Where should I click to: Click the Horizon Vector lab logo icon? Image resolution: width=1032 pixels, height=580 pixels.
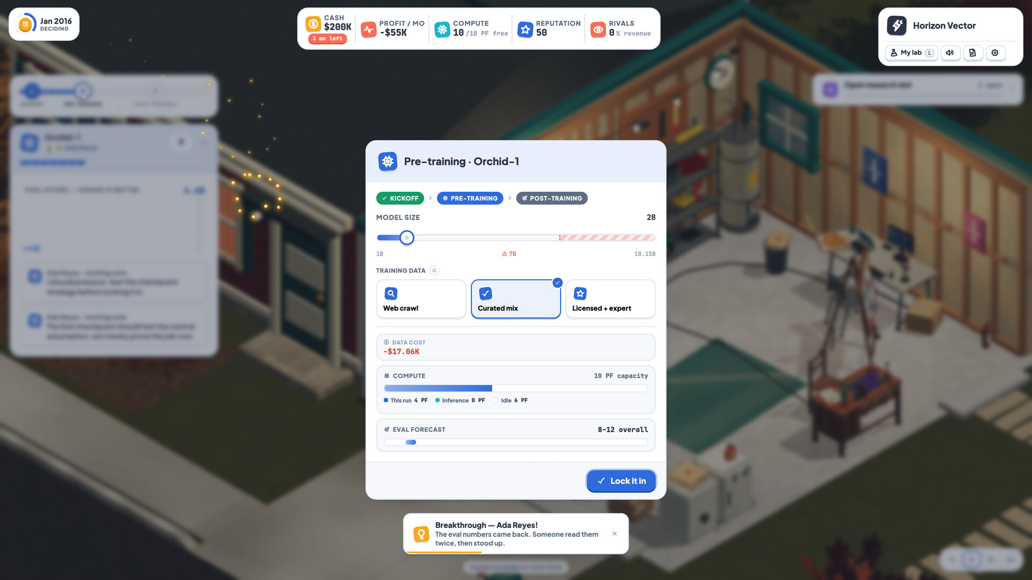point(897,26)
